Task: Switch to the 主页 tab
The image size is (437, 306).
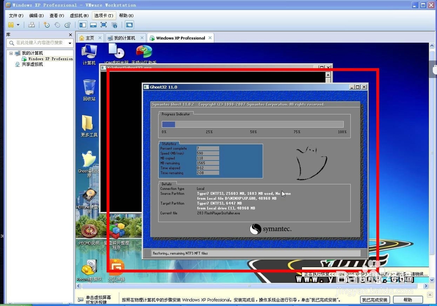Action: pyautogui.click(x=90, y=38)
